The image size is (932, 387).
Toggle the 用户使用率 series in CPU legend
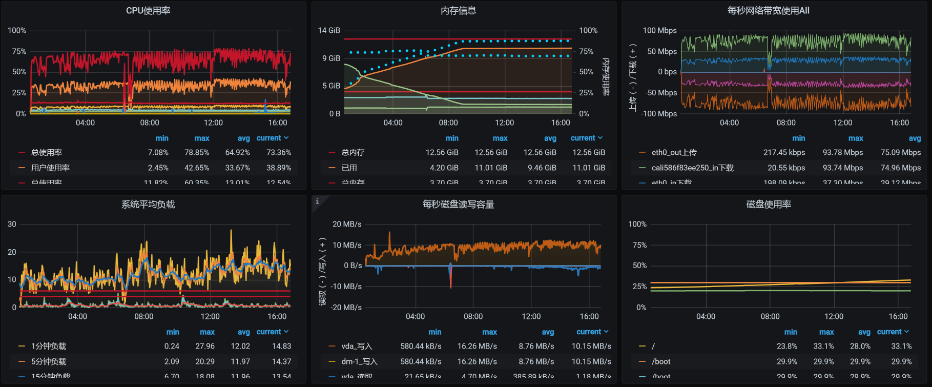tap(50, 168)
